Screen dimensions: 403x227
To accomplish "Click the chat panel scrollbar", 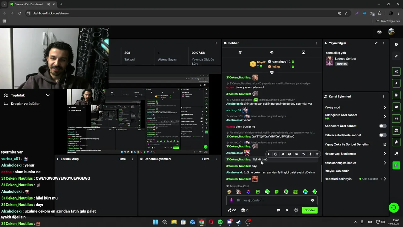I will click(x=321, y=173).
